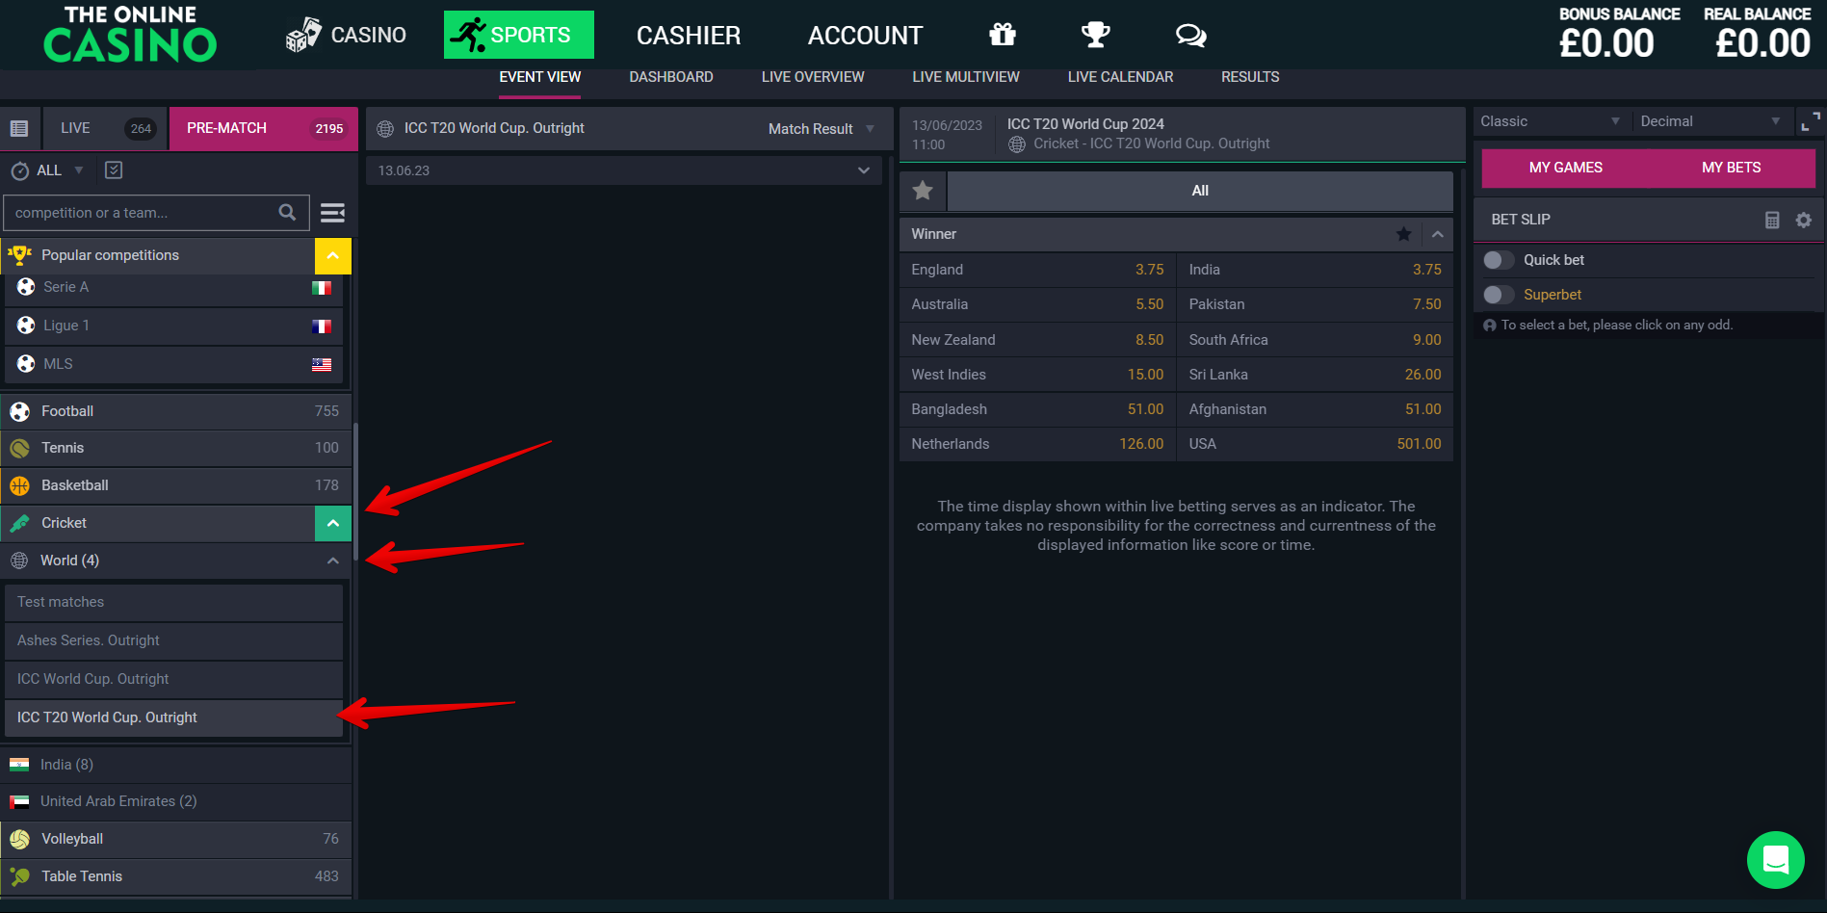Open Test matches competition
1827x913 pixels.
click(173, 602)
